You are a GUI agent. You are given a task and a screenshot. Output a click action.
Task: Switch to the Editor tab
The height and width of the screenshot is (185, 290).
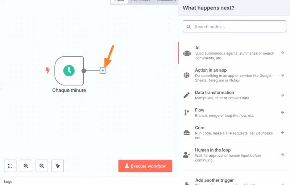(x=119, y=1)
